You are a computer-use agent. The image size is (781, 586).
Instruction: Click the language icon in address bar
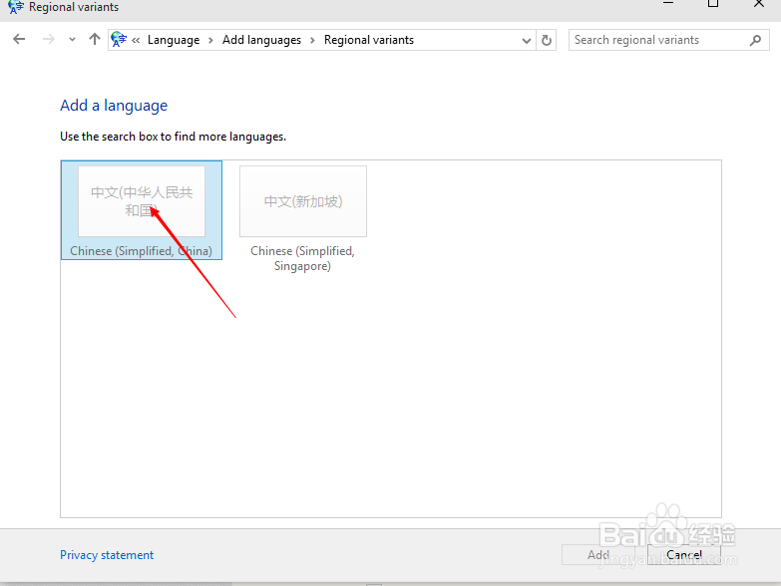[119, 39]
